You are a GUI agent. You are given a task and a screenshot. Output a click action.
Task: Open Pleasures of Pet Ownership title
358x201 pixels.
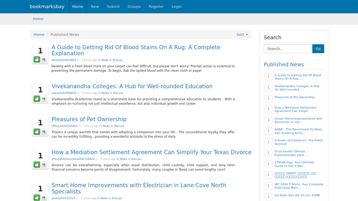(89, 119)
